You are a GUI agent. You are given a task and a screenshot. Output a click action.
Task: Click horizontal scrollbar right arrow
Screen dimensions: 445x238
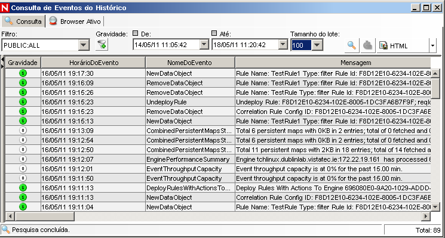[x=426, y=217]
